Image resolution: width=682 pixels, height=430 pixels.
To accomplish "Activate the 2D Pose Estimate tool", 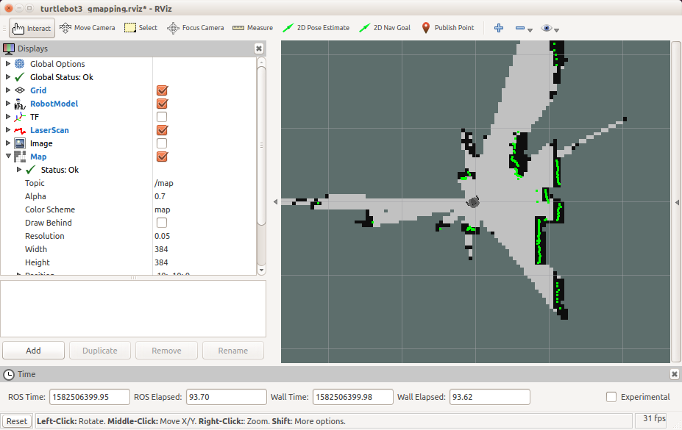I will point(316,28).
